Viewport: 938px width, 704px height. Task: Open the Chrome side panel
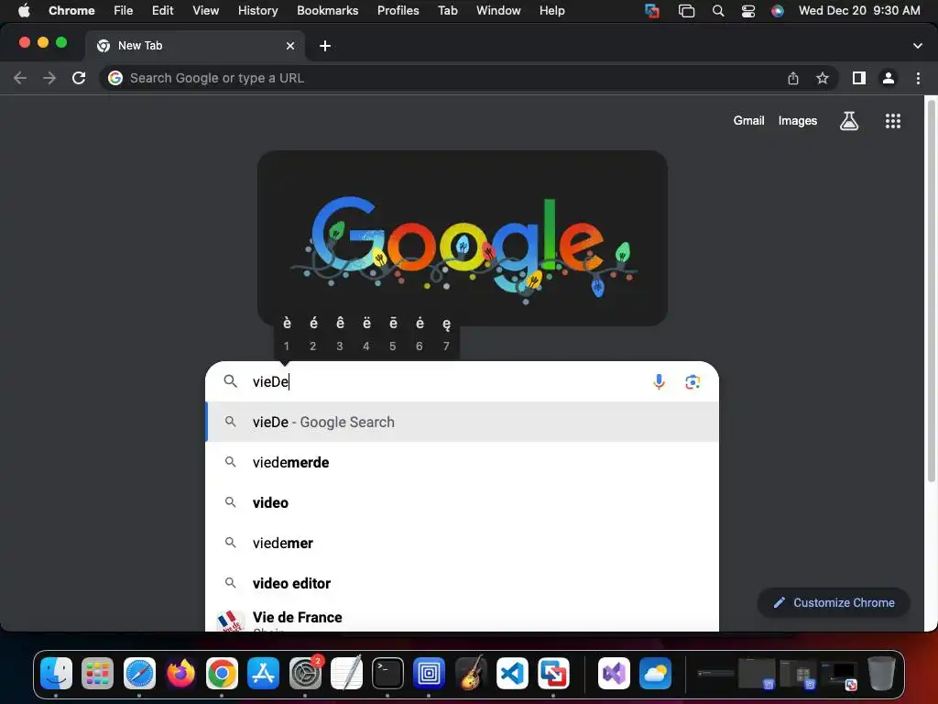[859, 78]
